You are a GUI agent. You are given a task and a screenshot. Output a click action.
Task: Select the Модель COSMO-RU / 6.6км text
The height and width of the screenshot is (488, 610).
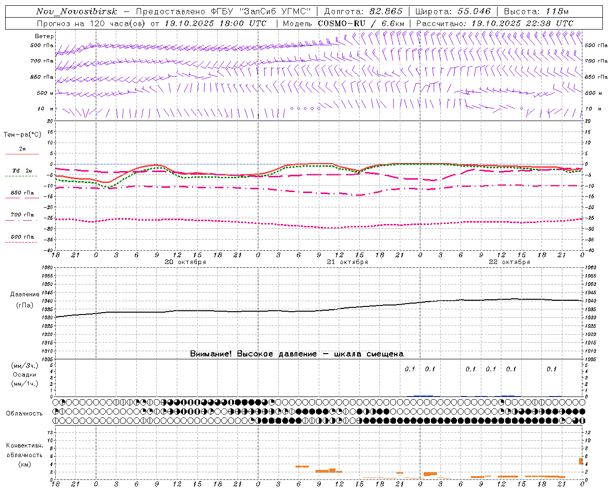click(343, 23)
